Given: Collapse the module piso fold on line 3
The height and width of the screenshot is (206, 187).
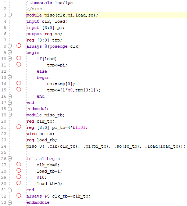Looking at the screenshot, I should coord(10,15).
